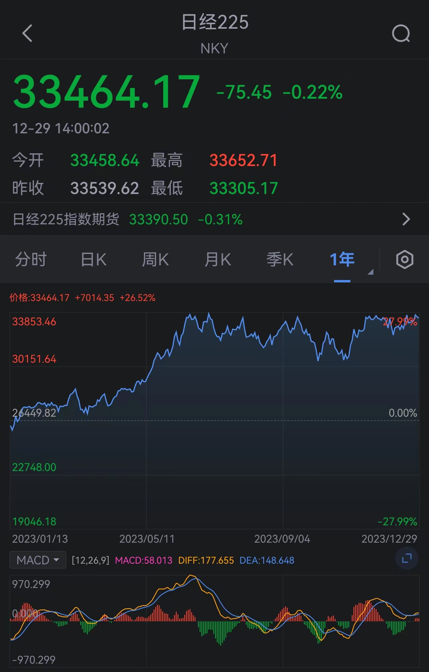Viewport: 429px width, 672px height.
Task: Tap the 26449.82 baseline label
Action: 34,413
